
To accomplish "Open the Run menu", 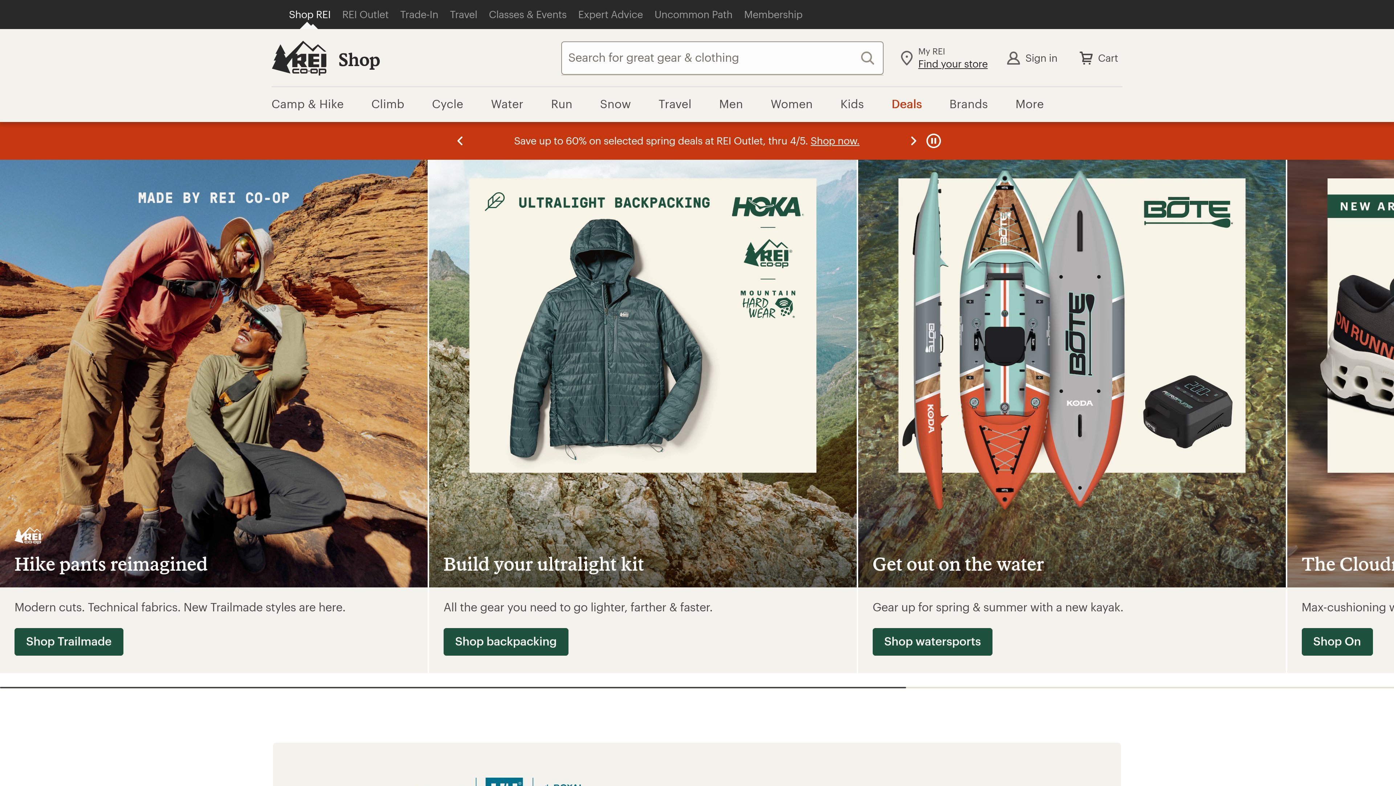I will [562, 104].
